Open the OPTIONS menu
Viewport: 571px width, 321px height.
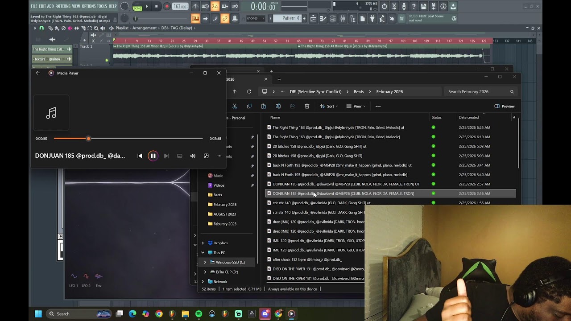[x=89, y=6]
